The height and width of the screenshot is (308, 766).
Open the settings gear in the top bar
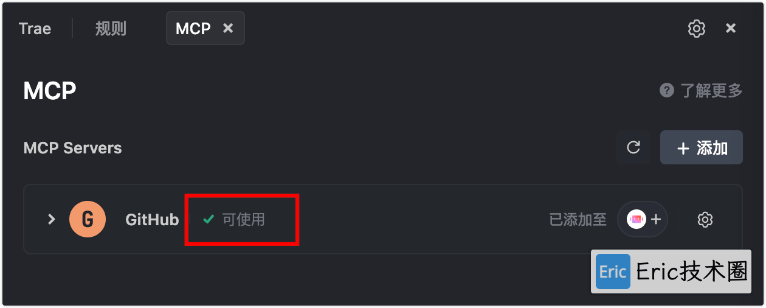point(696,29)
